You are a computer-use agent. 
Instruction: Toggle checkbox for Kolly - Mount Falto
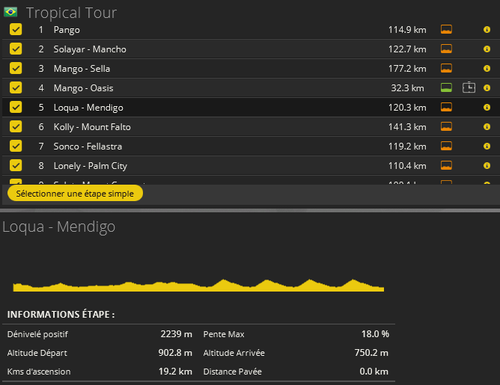coord(16,127)
